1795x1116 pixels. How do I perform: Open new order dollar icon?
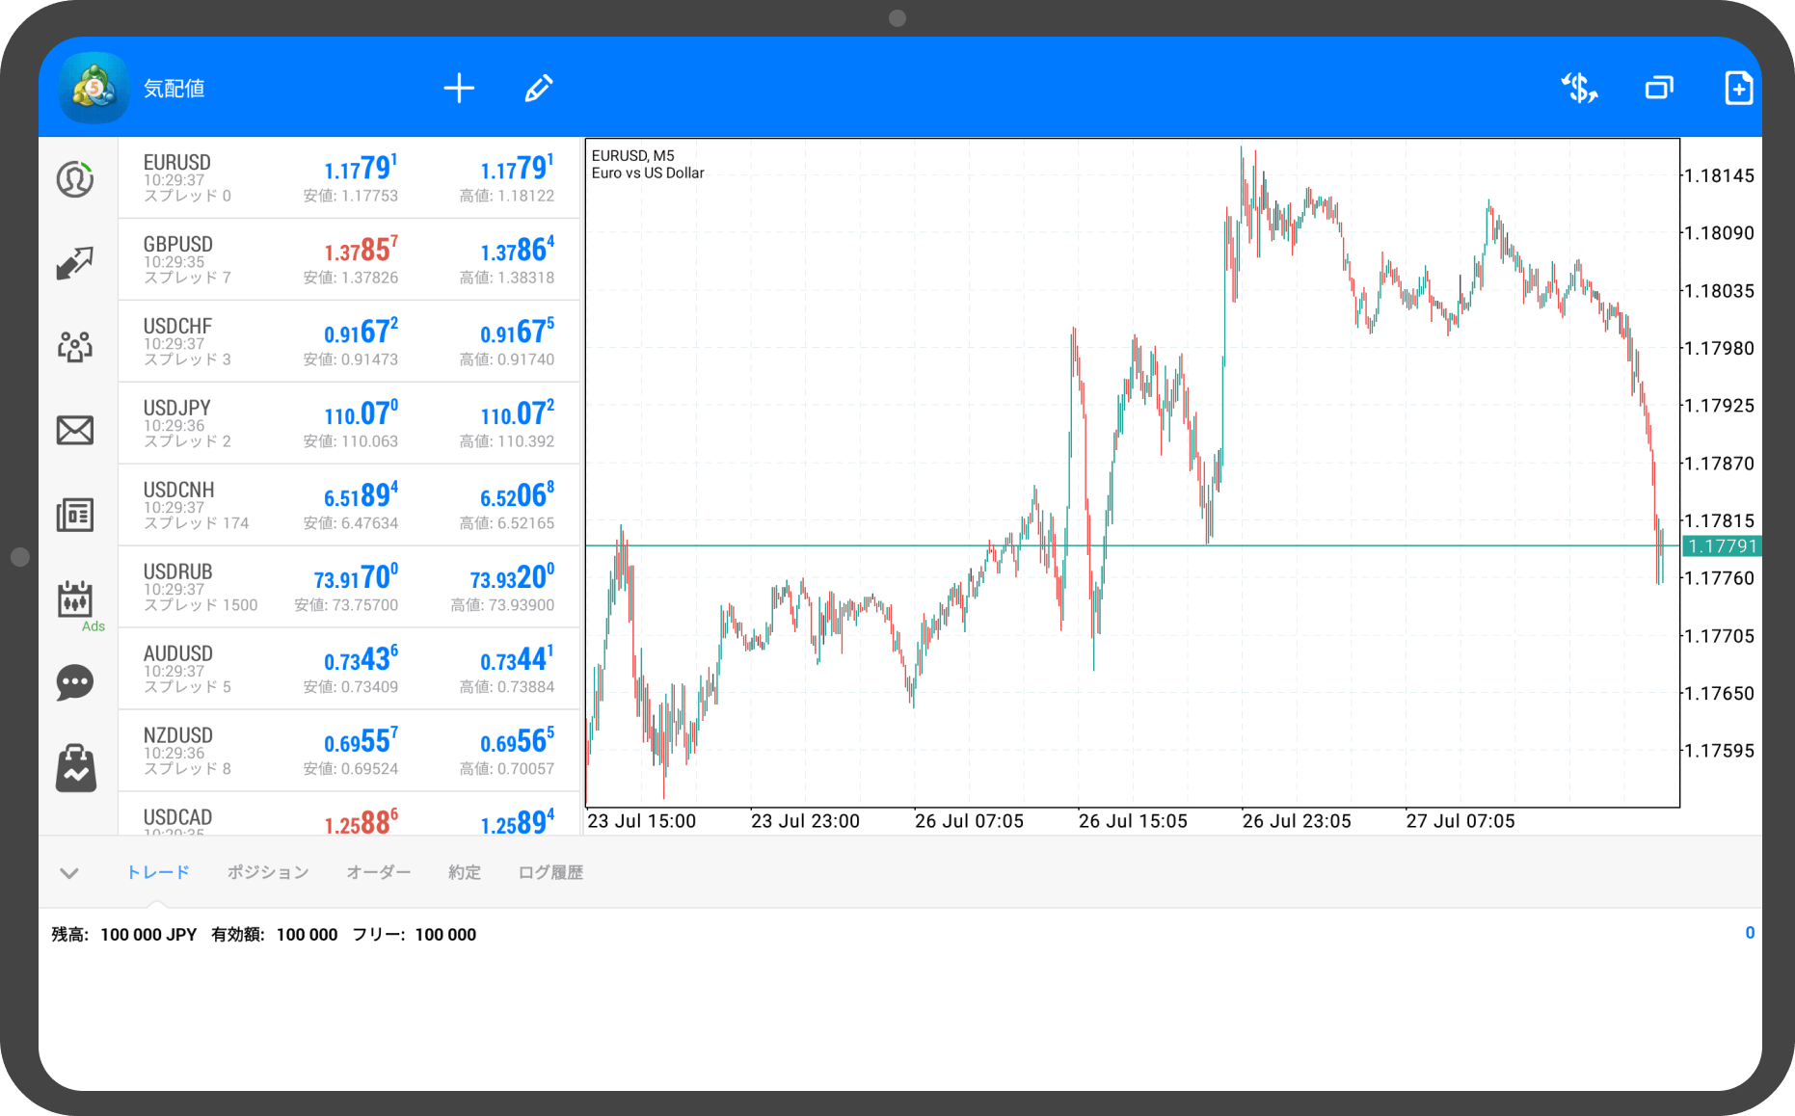1579,89
